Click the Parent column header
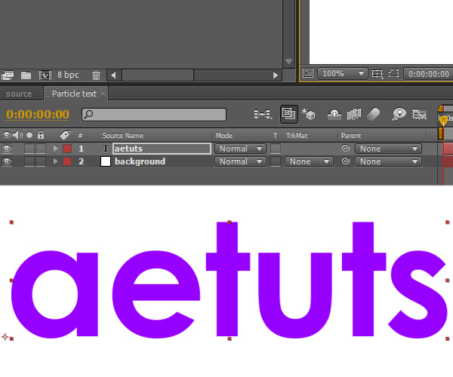 click(x=351, y=135)
